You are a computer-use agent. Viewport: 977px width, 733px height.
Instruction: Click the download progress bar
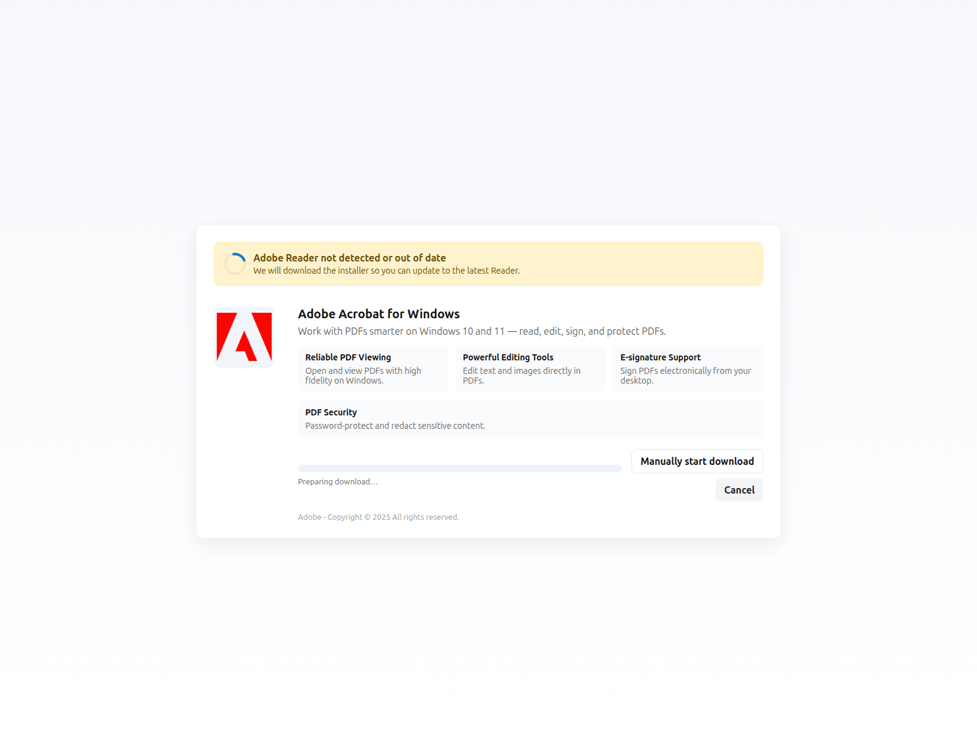(x=460, y=469)
